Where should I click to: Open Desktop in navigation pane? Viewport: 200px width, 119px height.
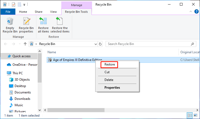point(20,86)
